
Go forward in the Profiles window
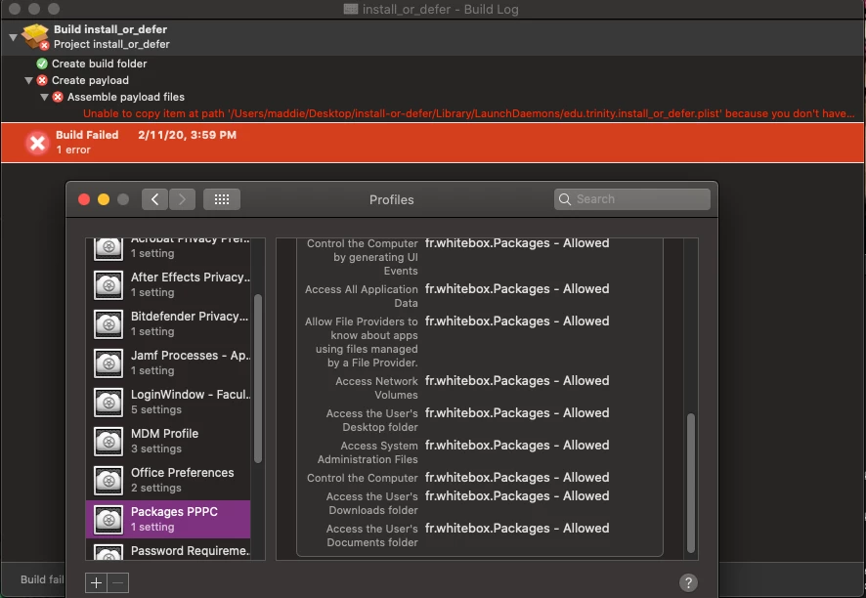(x=182, y=199)
